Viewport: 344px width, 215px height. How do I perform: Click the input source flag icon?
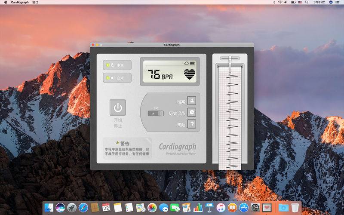pyautogui.click(x=300, y=2)
